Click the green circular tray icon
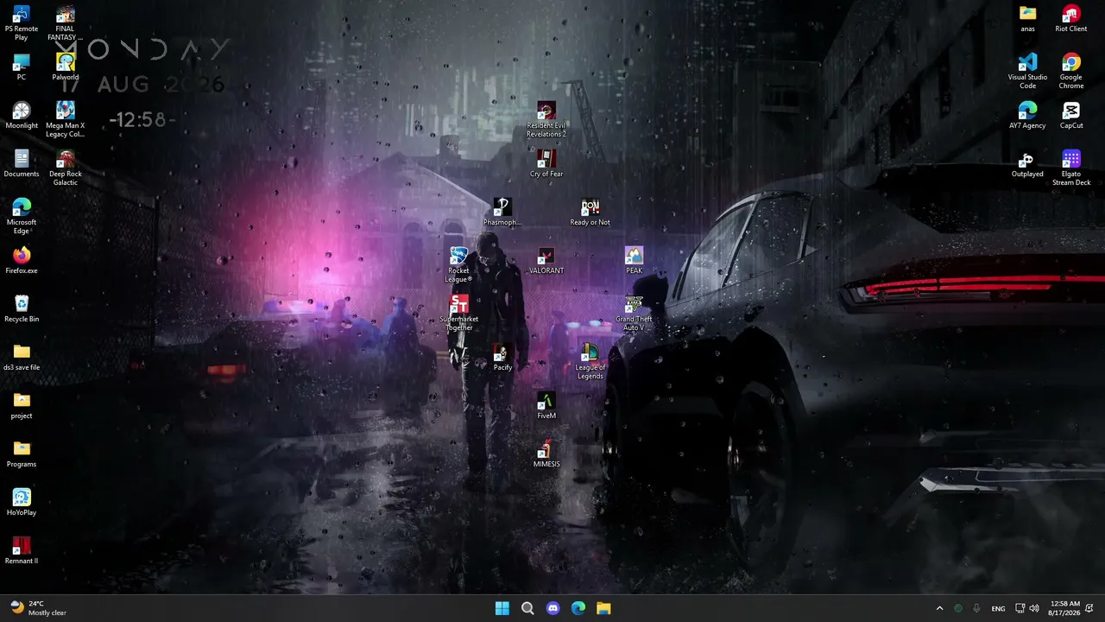 tap(958, 608)
